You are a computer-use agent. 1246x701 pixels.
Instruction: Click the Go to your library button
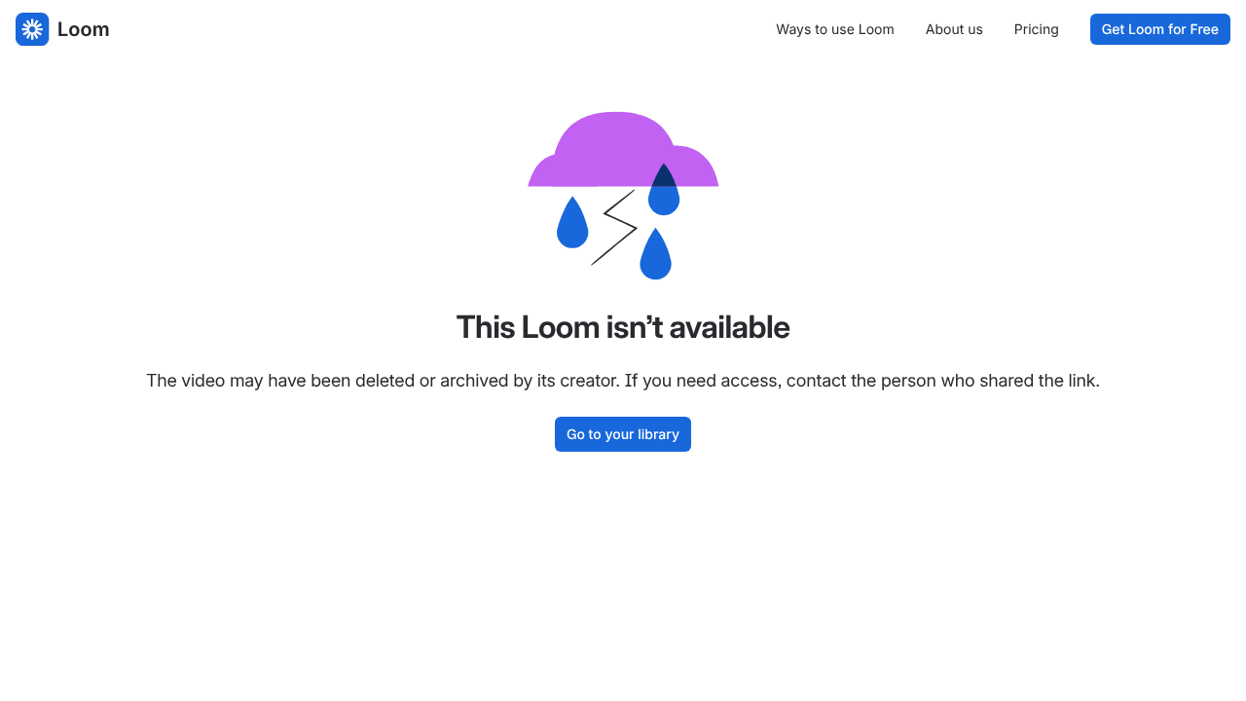click(x=623, y=434)
